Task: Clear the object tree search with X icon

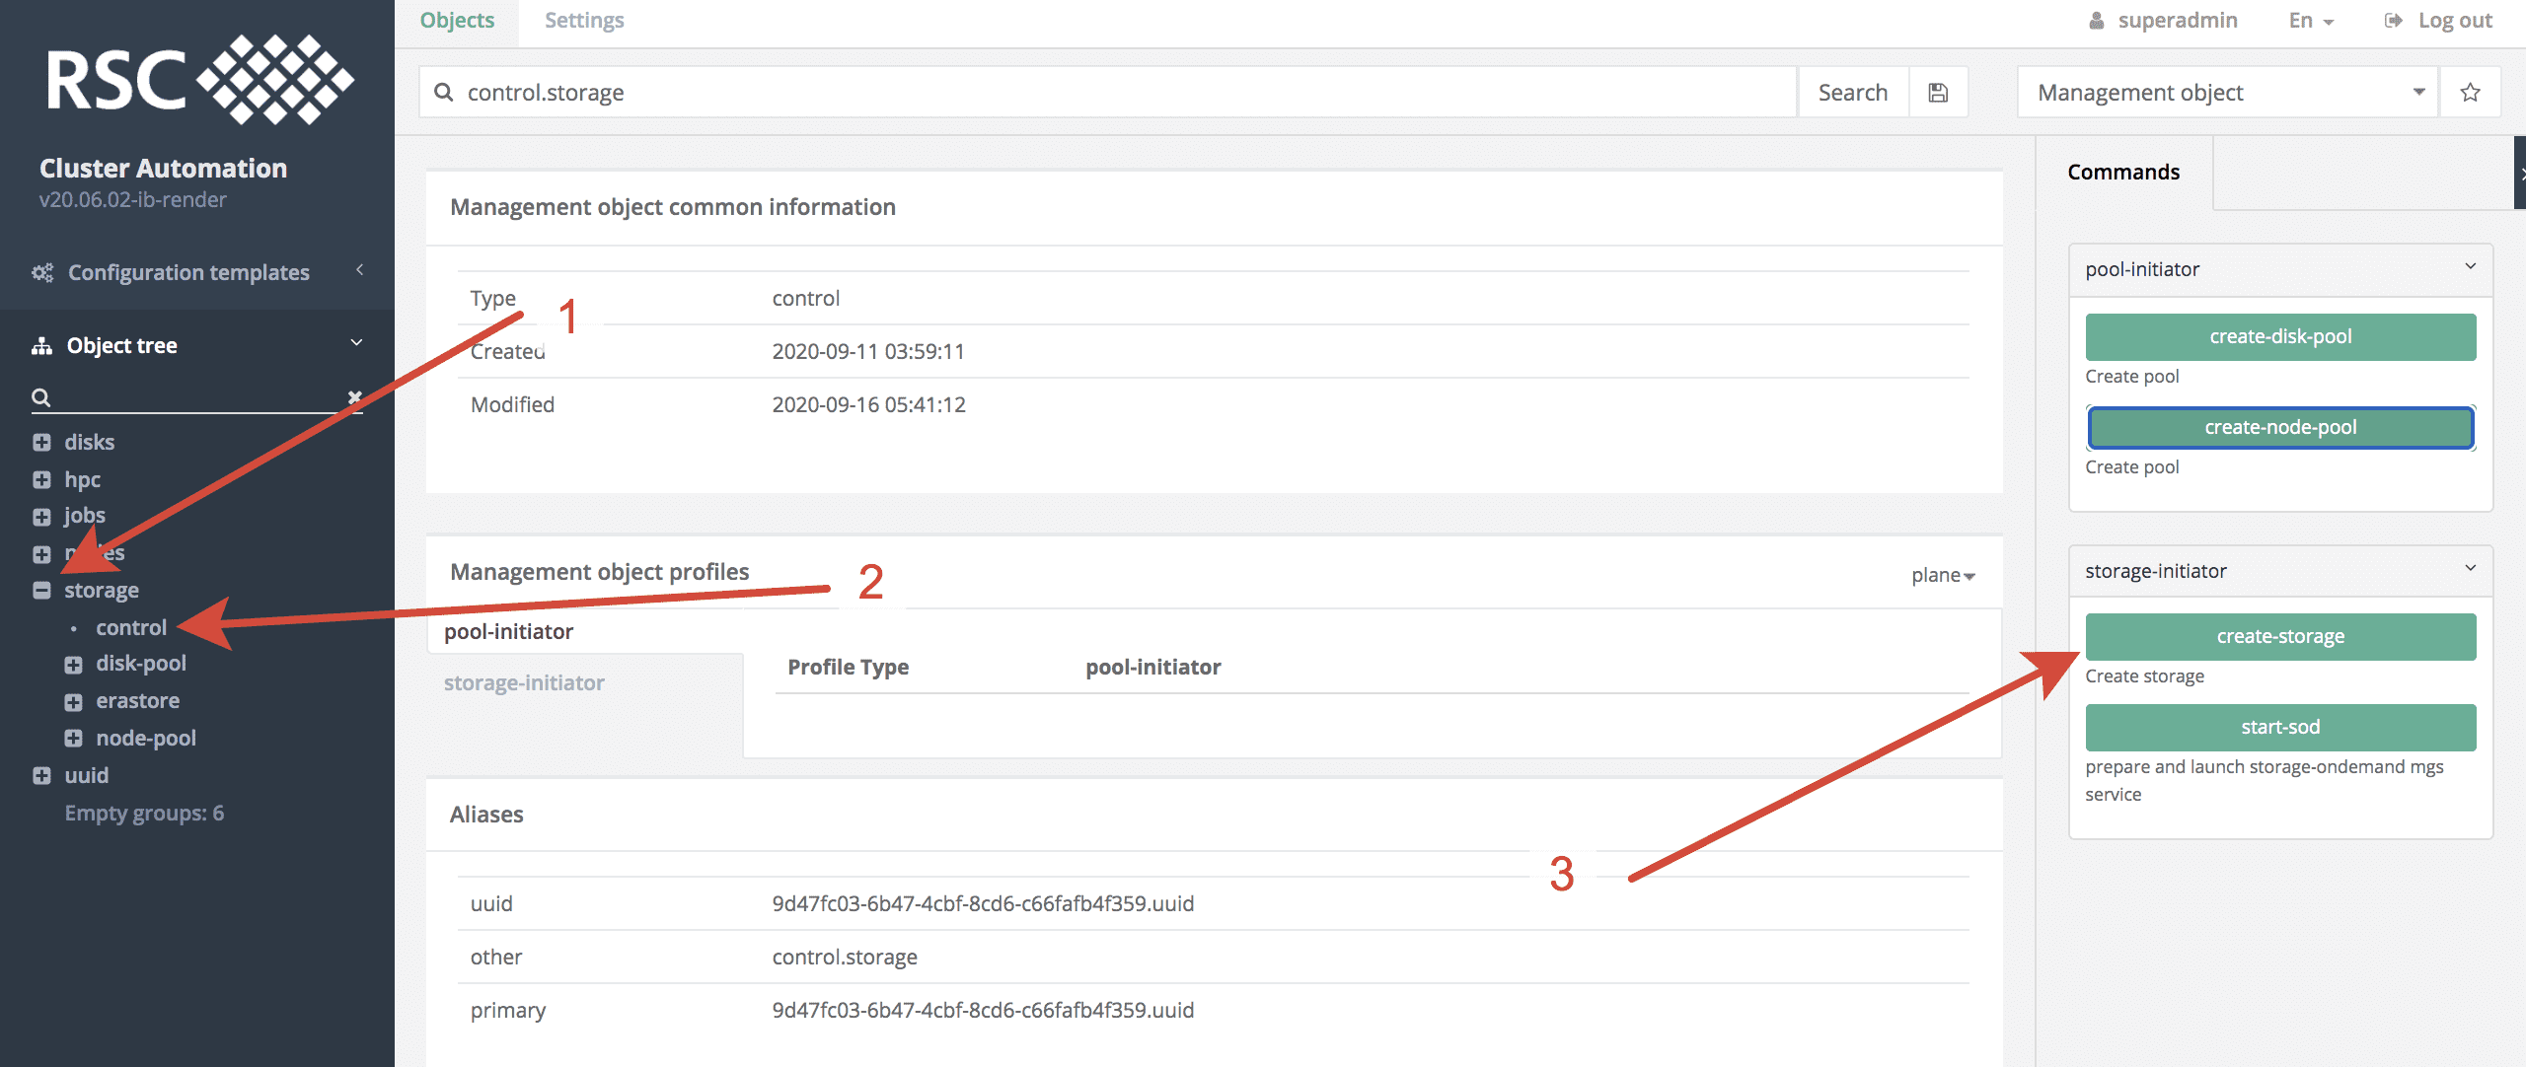Action: click(354, 396)
